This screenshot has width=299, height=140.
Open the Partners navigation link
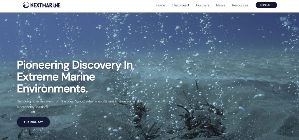click(203, 5)
